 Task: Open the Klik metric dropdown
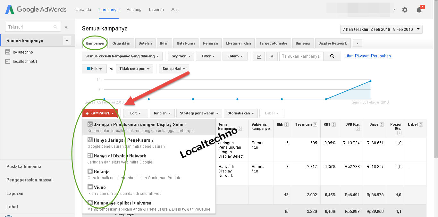(94, 69)
